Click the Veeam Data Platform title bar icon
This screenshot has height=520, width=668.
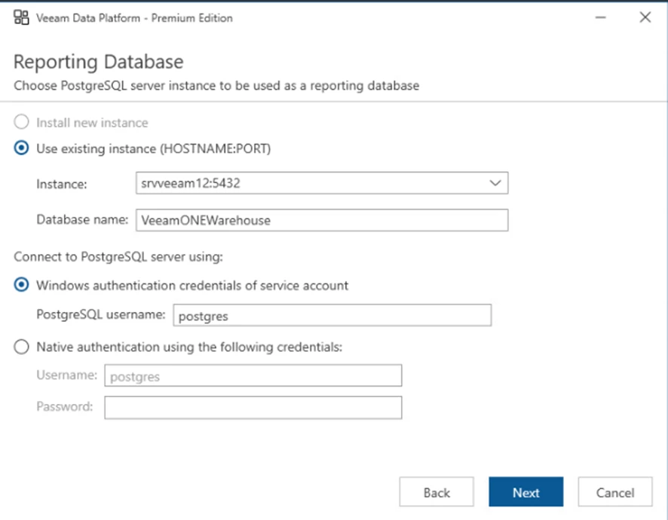coord(20,18)
